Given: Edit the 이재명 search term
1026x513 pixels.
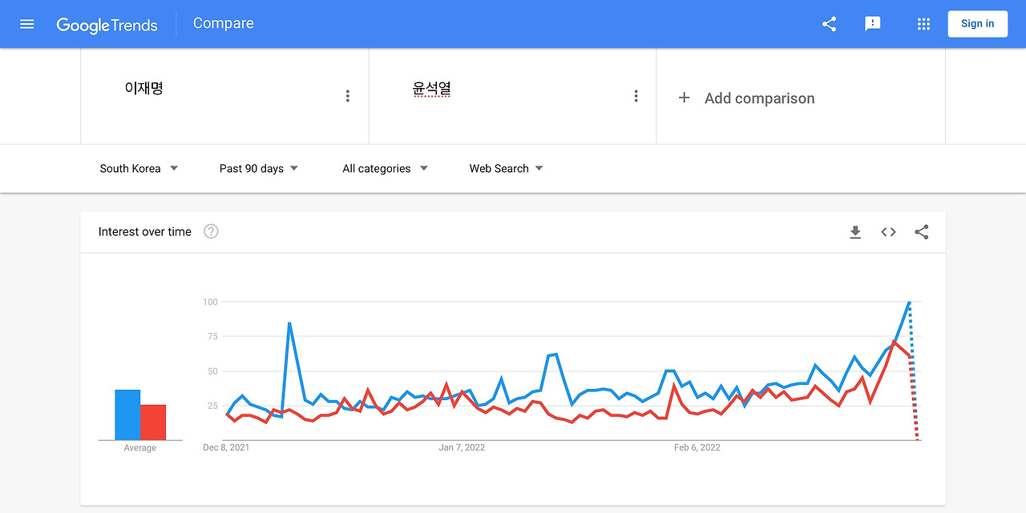Looking at the screenshot, I should [x=144, y=89].
